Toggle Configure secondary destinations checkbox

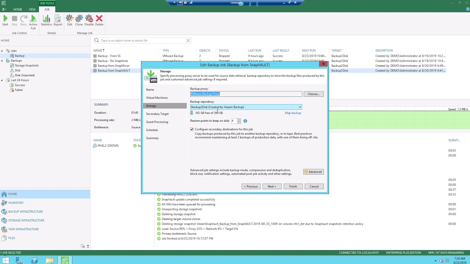192,129
